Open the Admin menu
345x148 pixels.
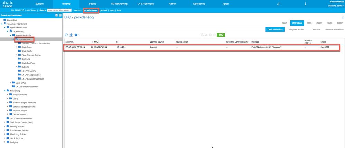172,4
